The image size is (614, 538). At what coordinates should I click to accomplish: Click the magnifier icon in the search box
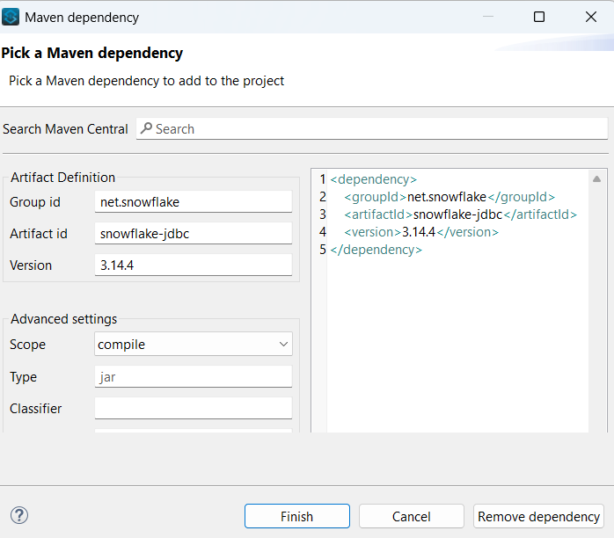(x=146, y=128)
